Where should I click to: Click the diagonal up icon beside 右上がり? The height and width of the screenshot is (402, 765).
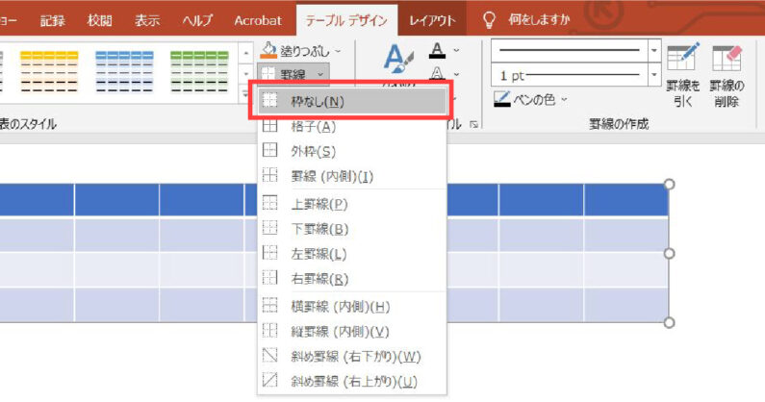[x=269, y=380]
